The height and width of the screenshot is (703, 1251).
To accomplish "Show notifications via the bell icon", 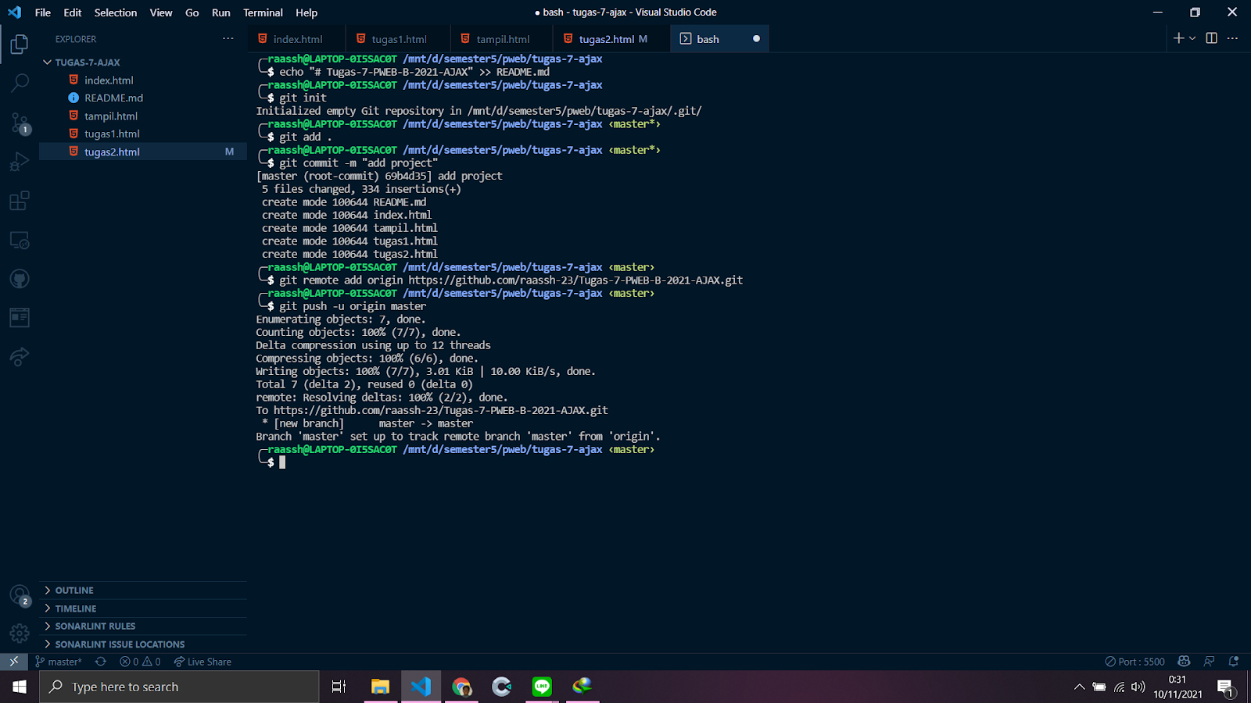I will (x=1234, y=662).
